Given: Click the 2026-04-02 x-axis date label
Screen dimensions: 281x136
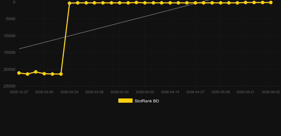Looking at the screenshot, I should coord(145,92).
